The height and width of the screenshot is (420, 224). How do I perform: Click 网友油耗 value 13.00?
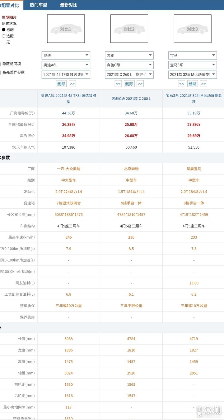[x=194, y=283]
